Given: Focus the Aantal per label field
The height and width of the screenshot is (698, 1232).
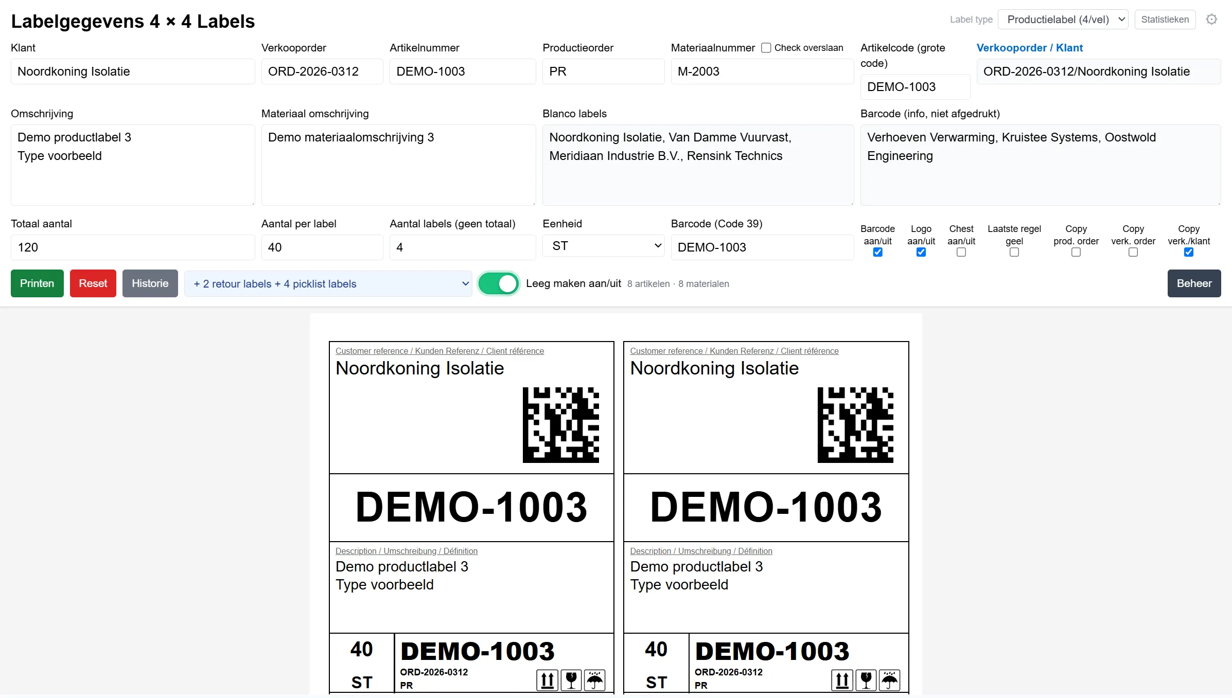Looking at the screenshot, I should point(322,247).
